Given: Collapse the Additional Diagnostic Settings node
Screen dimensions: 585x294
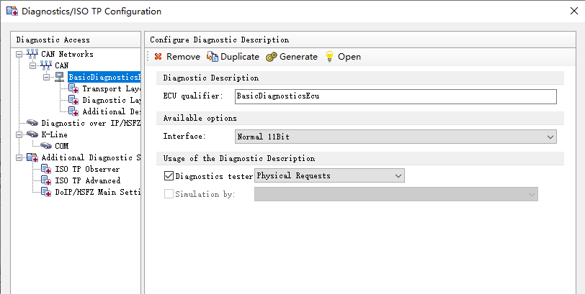Looking at the screenshot, I should coord(19,157).
